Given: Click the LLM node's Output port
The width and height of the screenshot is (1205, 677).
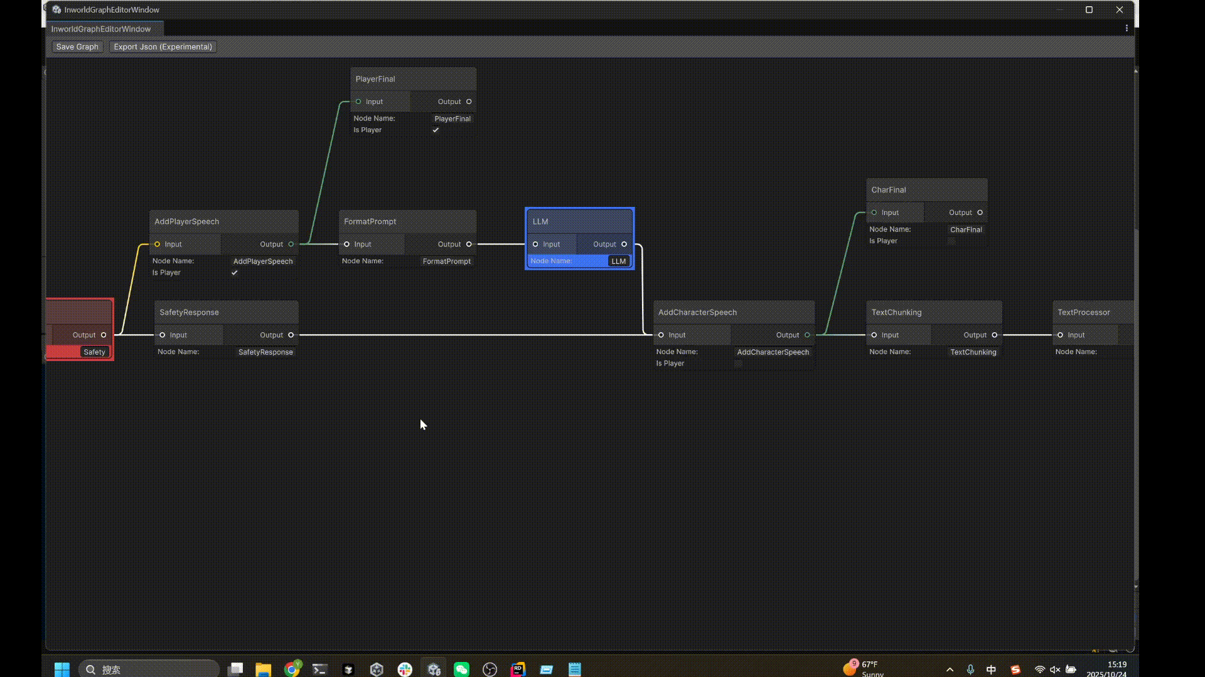Looking at the screenshot, I should click(624, 244).
